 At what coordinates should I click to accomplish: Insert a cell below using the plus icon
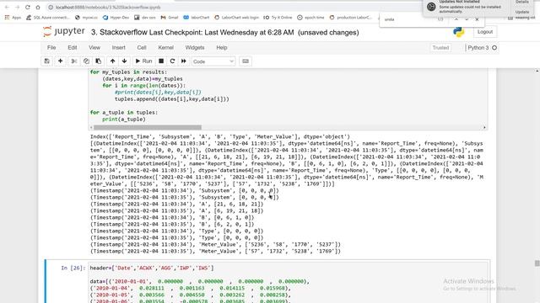point(60,61)
